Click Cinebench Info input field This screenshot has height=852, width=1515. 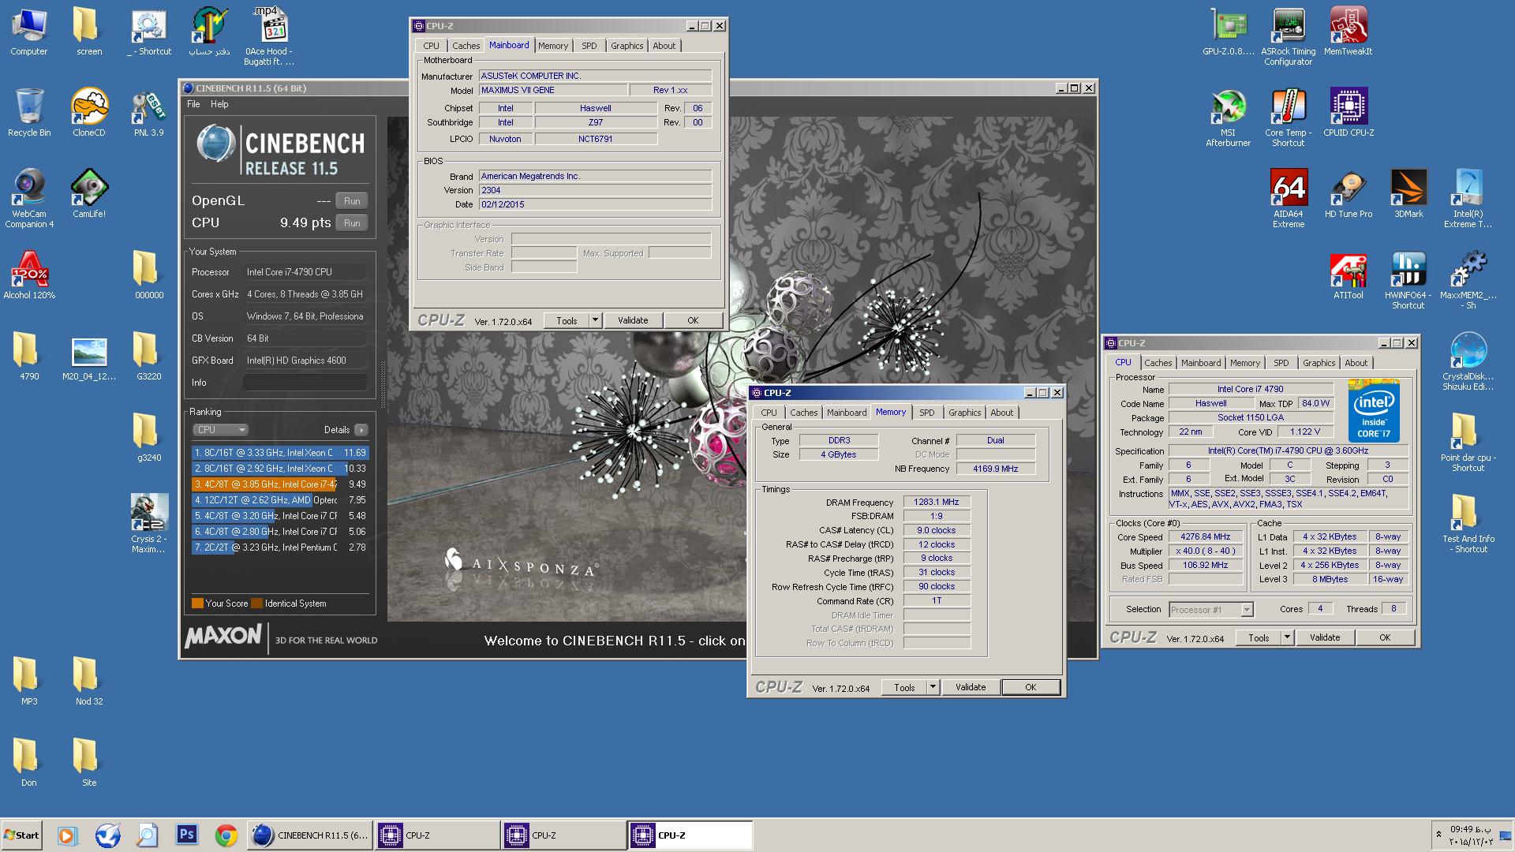point(305,383)
